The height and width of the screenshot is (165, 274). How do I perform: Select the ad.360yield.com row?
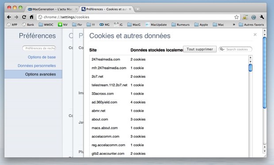(x=169, y=102)
